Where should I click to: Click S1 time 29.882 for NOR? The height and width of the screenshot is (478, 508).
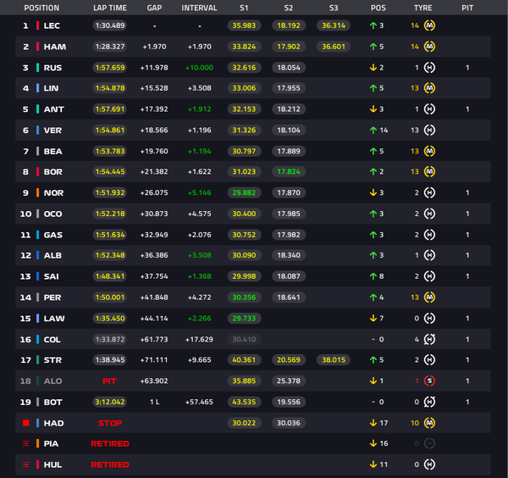[x=244, y=192]
